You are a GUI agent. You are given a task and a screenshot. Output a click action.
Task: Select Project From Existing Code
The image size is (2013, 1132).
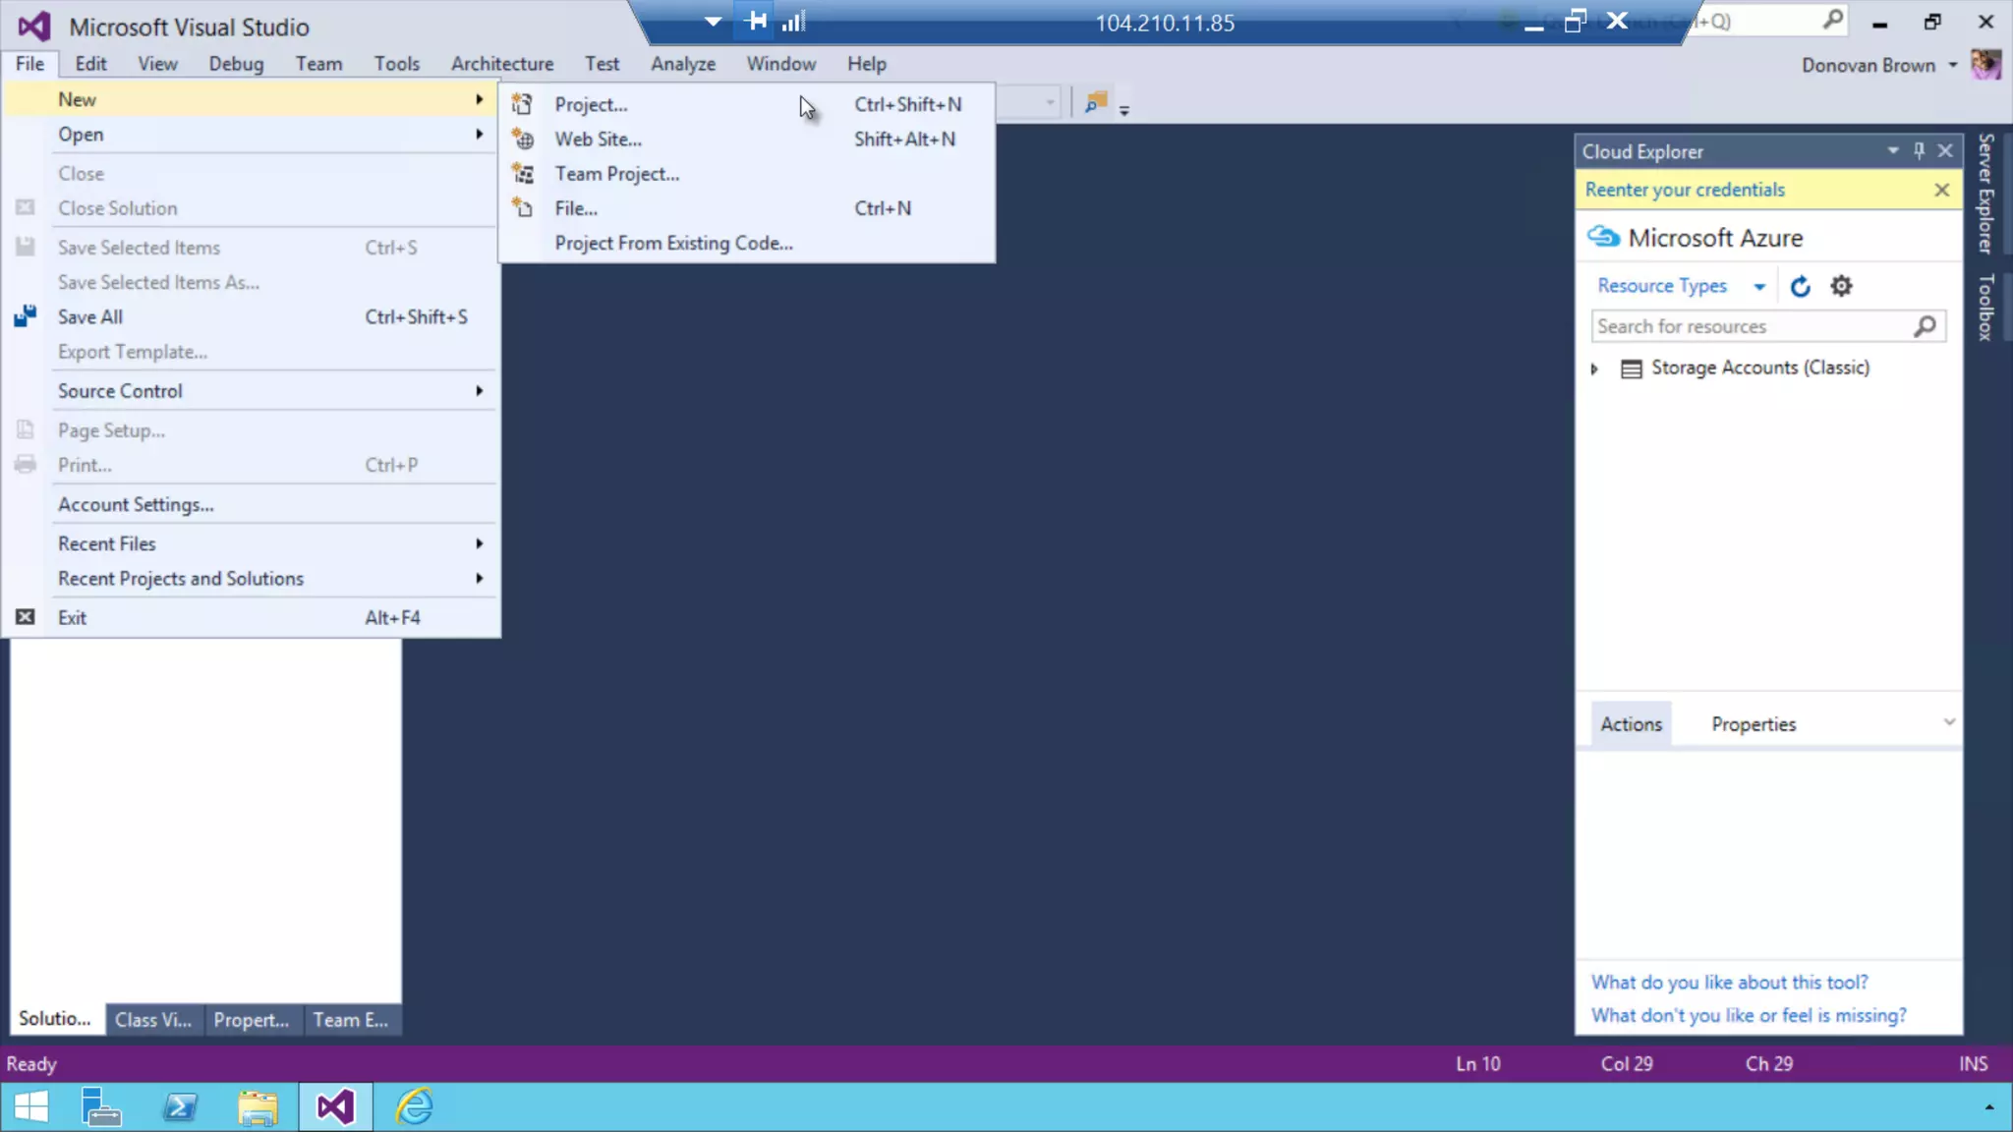[x=673, y=243]
